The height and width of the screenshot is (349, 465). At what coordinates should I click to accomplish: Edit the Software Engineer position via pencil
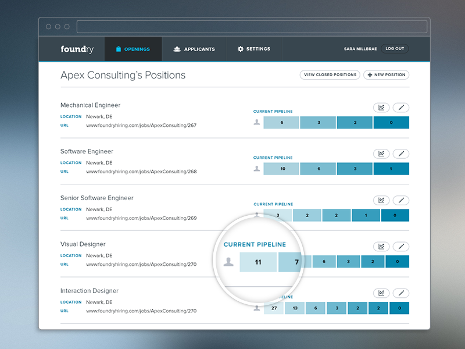[x=401, y=154]
